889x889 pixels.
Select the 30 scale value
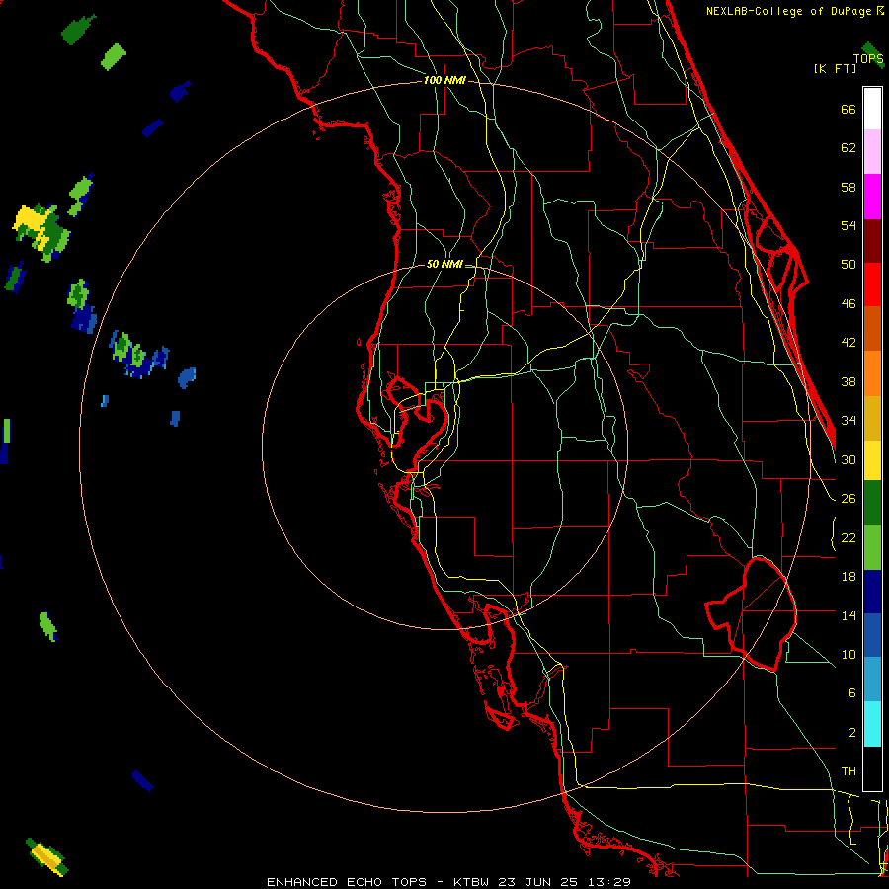click(x=849, y=459)
